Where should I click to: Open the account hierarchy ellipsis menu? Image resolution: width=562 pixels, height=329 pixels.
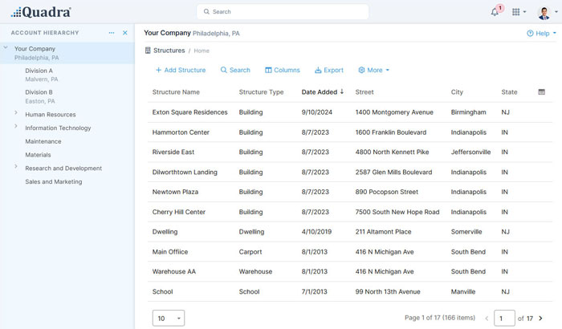pos(112,33)
